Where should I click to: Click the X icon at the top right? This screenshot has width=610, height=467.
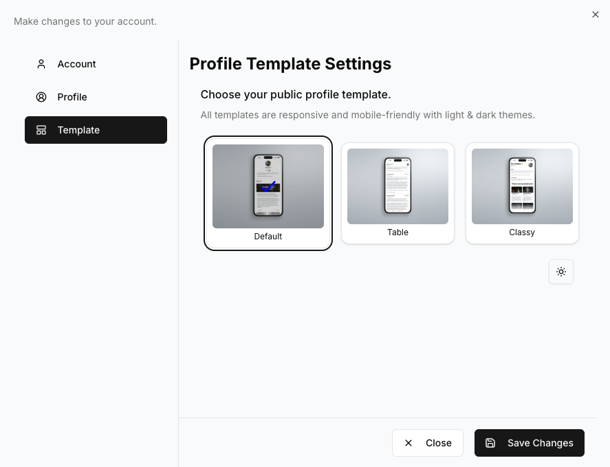(x=596, y=14)
